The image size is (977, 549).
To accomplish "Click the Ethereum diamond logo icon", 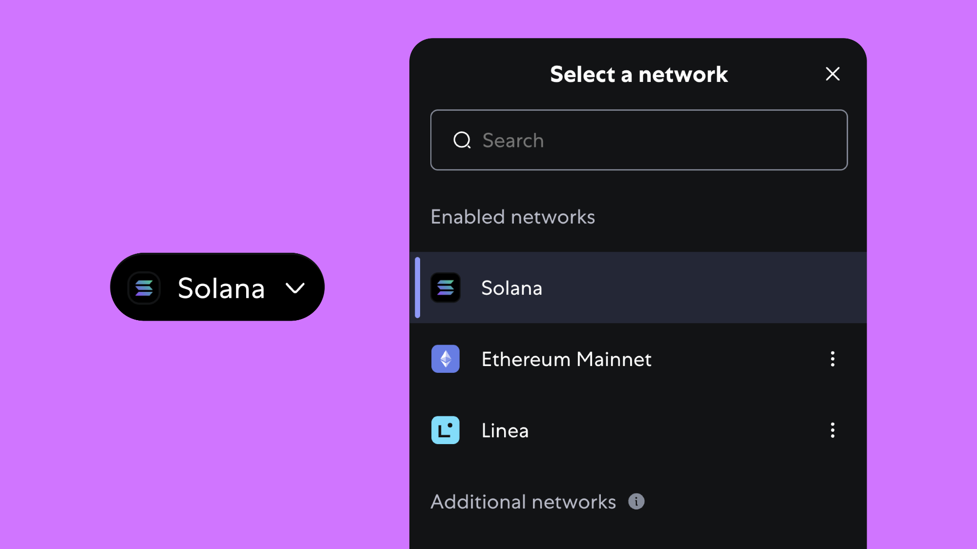I will (x=446, y=359).
